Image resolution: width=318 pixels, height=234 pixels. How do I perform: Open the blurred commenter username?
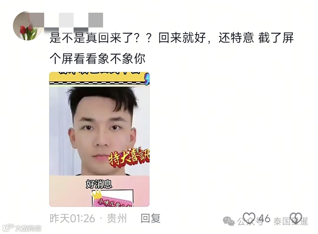click(x=74, y=20)
